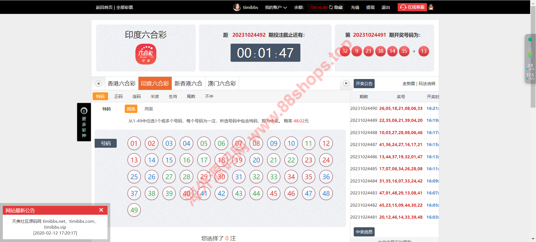Select number ball 24
The image size is (536, 242).
pyautogui.click(x=326, y=160)
